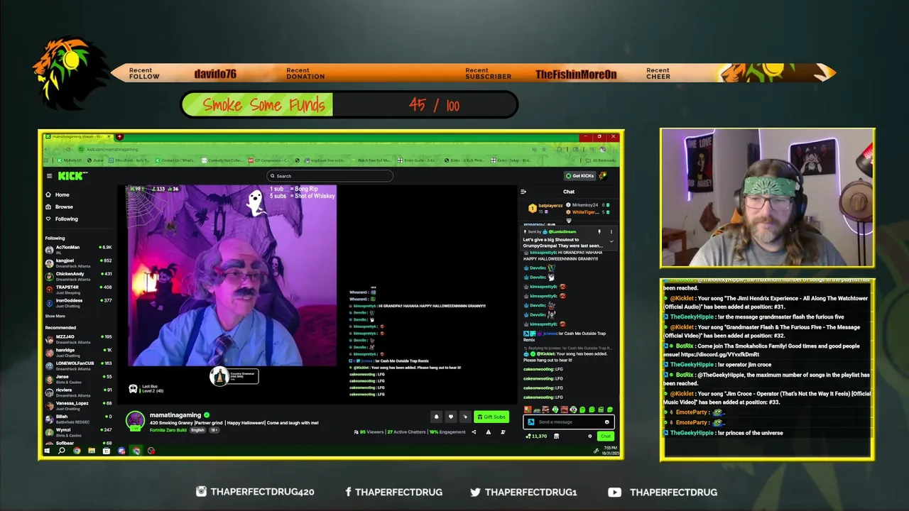
Task: Click the English language tag
Action: 197,430
